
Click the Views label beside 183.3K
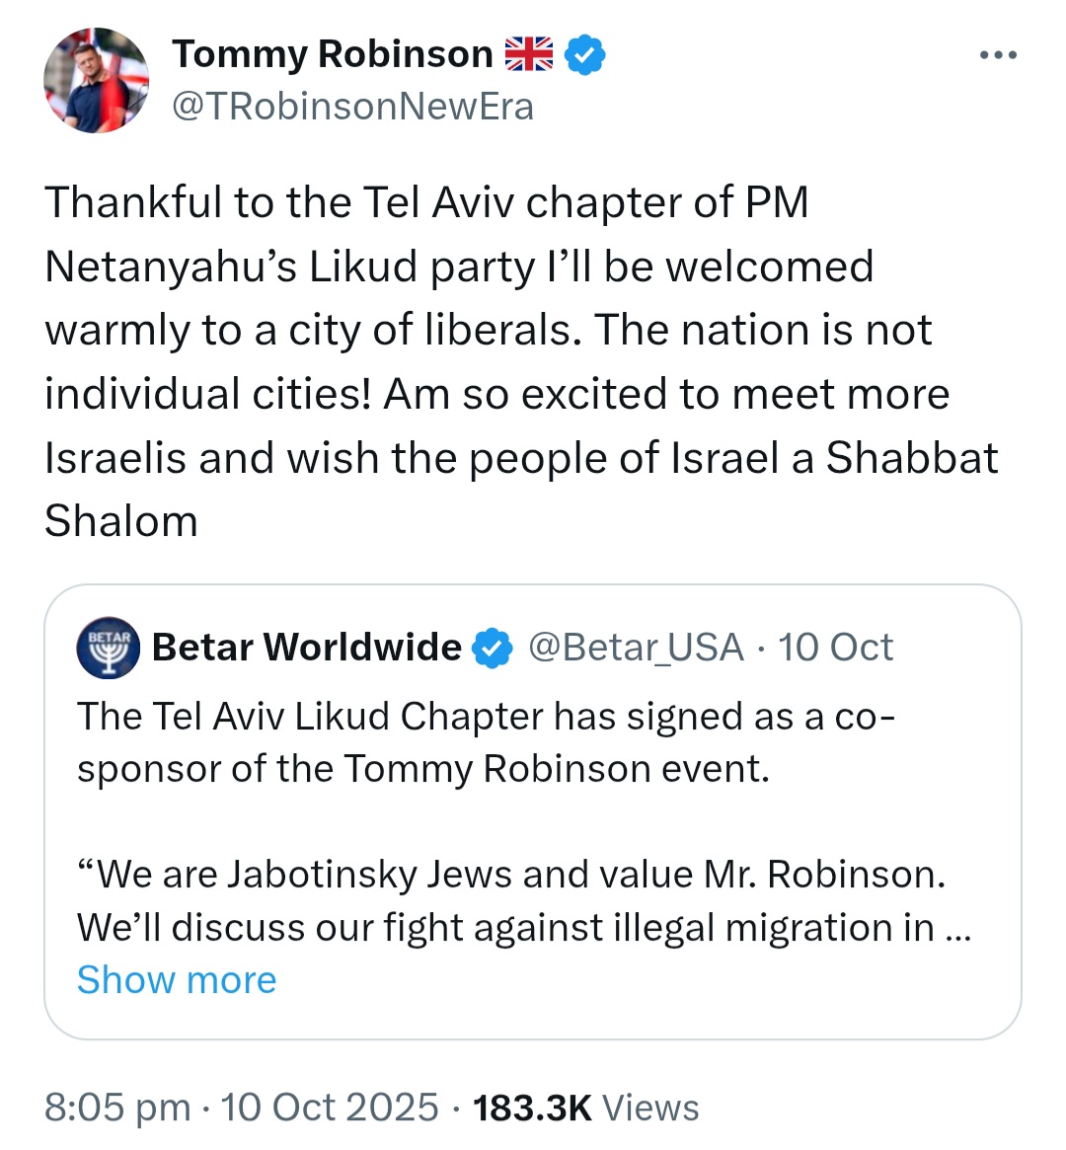tap(651, 1107)
